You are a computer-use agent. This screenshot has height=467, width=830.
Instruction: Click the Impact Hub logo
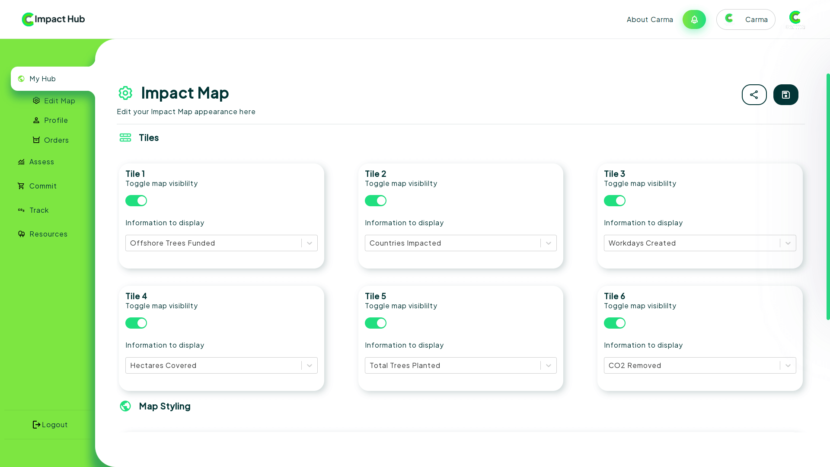(x=53, y=19)
